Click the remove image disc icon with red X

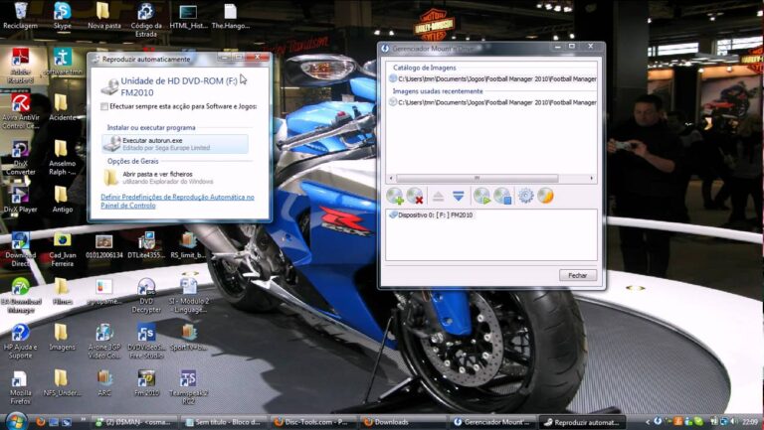[x=415, y=196]
